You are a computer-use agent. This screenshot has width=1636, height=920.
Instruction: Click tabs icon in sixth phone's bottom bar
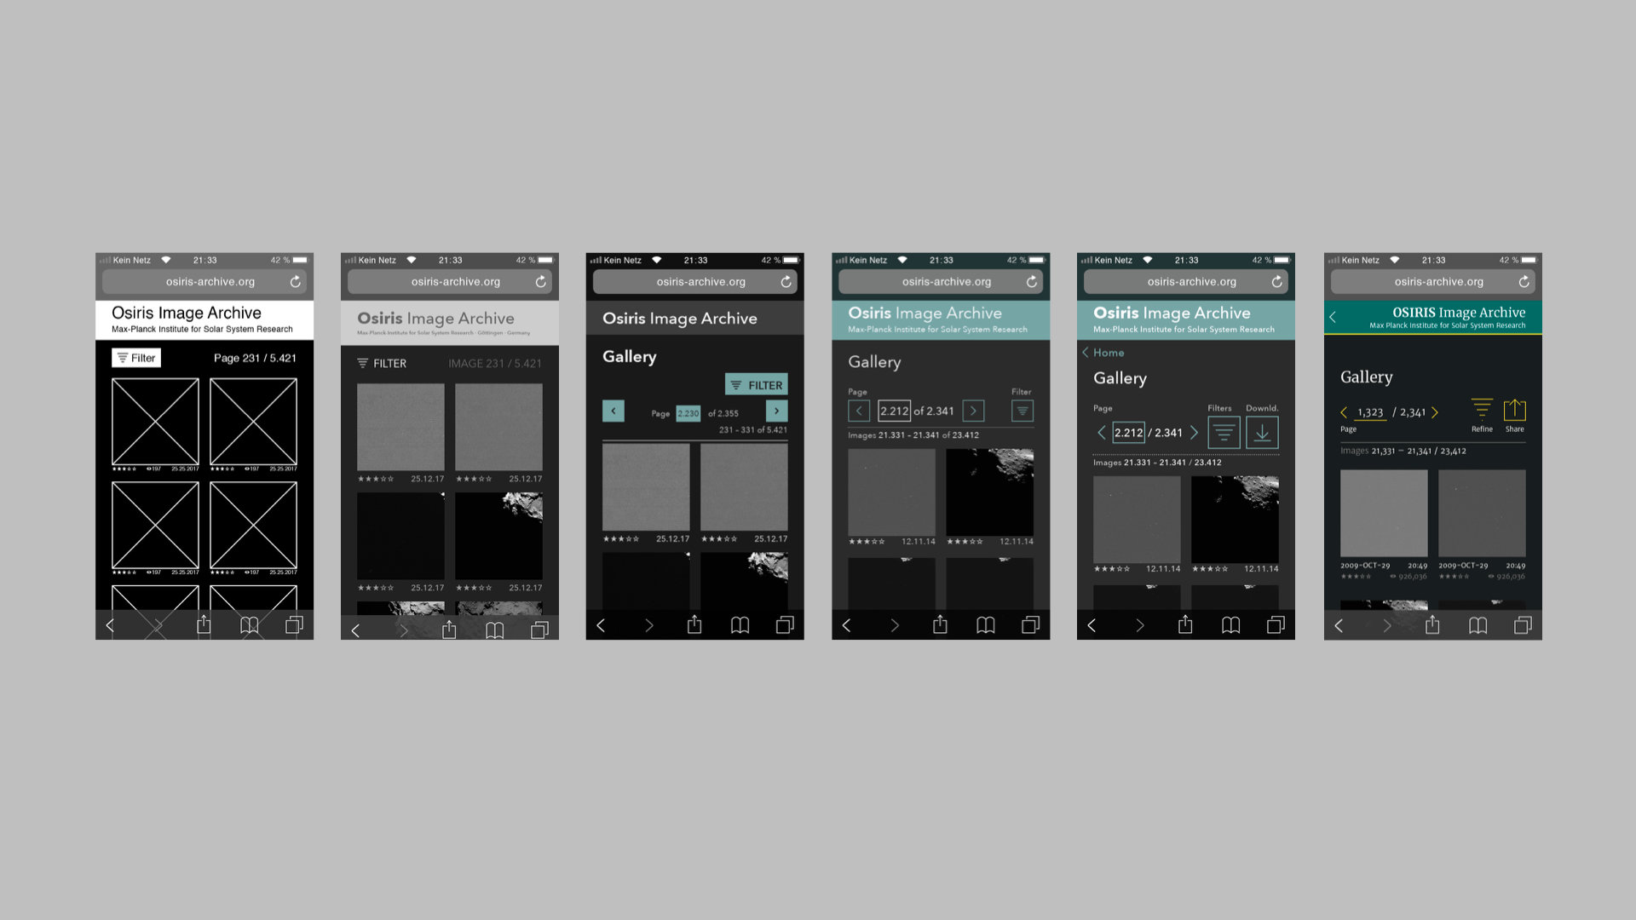pos(1523,625)
